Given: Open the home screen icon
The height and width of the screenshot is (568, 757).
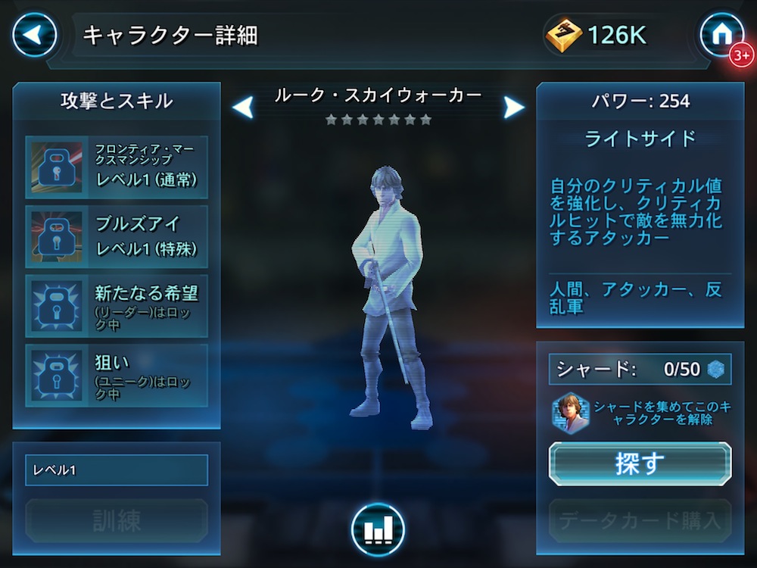Looking at the screenshot, I should [x=721, y=35].
